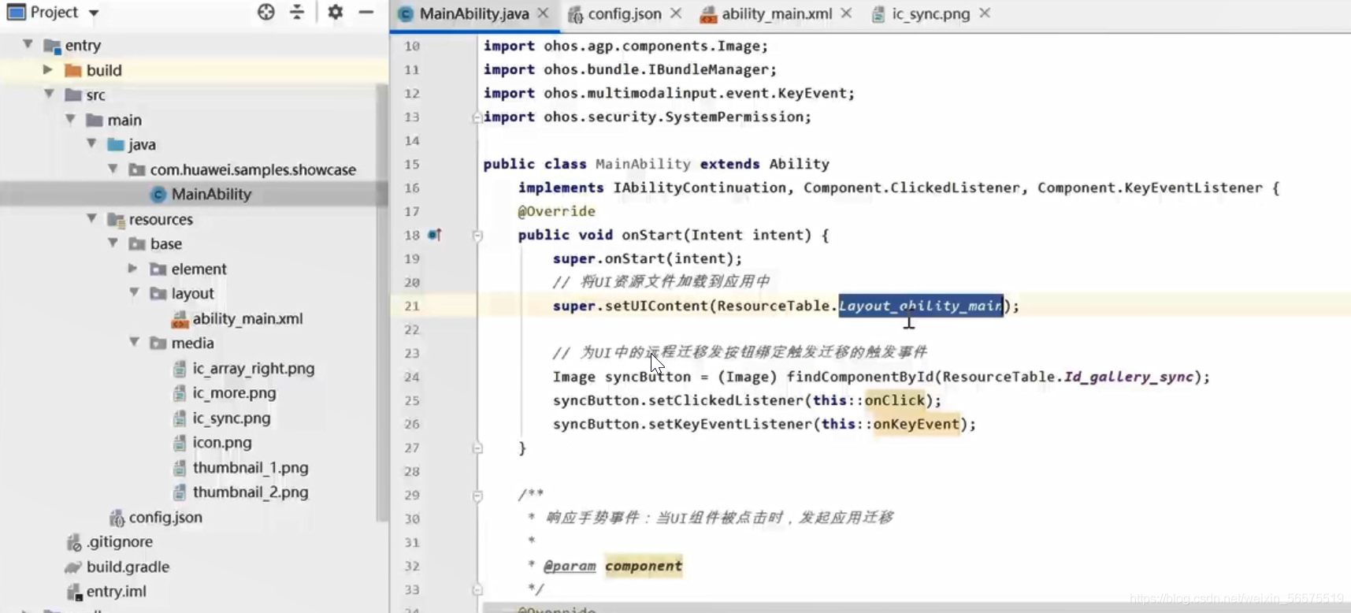
Task: Switch to ability_main.xml tab
Action: tap(777, 13)
